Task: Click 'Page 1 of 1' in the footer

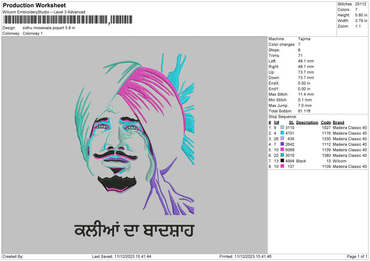Action: point(357,256)
